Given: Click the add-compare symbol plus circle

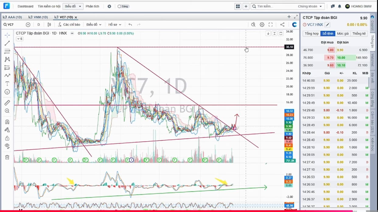Looking at the screenshot, I should pos(28,25).
